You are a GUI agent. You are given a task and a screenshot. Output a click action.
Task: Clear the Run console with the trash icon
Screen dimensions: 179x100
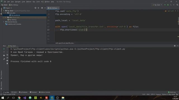[x=7, y=63]
